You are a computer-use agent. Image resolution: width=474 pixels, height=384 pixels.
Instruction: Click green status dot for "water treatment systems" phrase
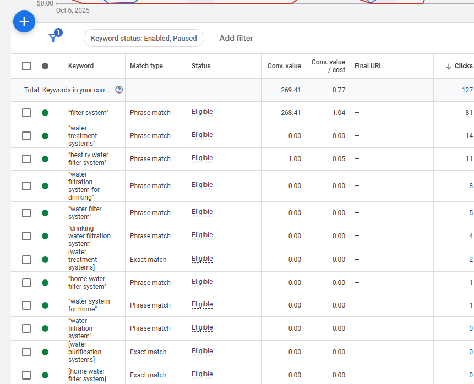point(45,136)
